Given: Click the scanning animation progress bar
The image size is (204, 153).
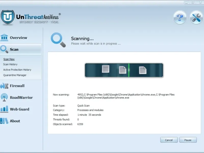Looking at the screenshot, I should pos(124,70).
